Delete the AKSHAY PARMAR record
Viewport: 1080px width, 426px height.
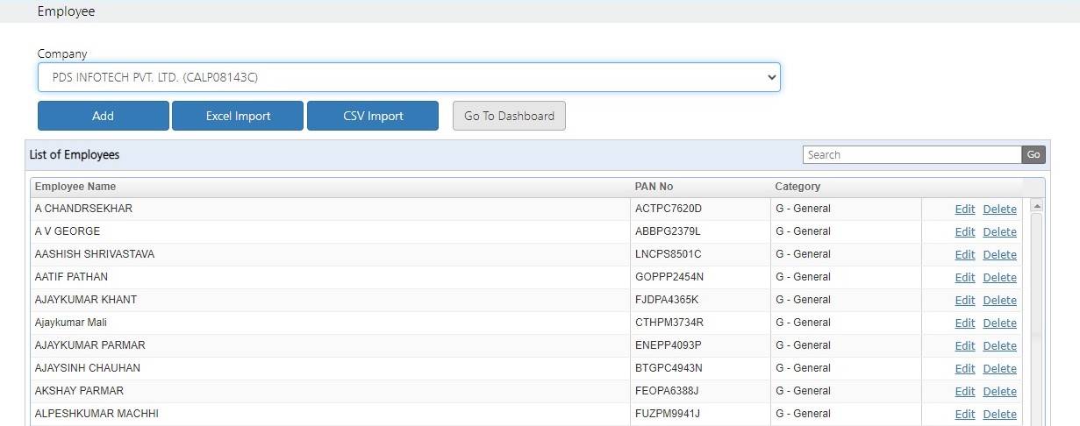click(x=1000, y=392)
